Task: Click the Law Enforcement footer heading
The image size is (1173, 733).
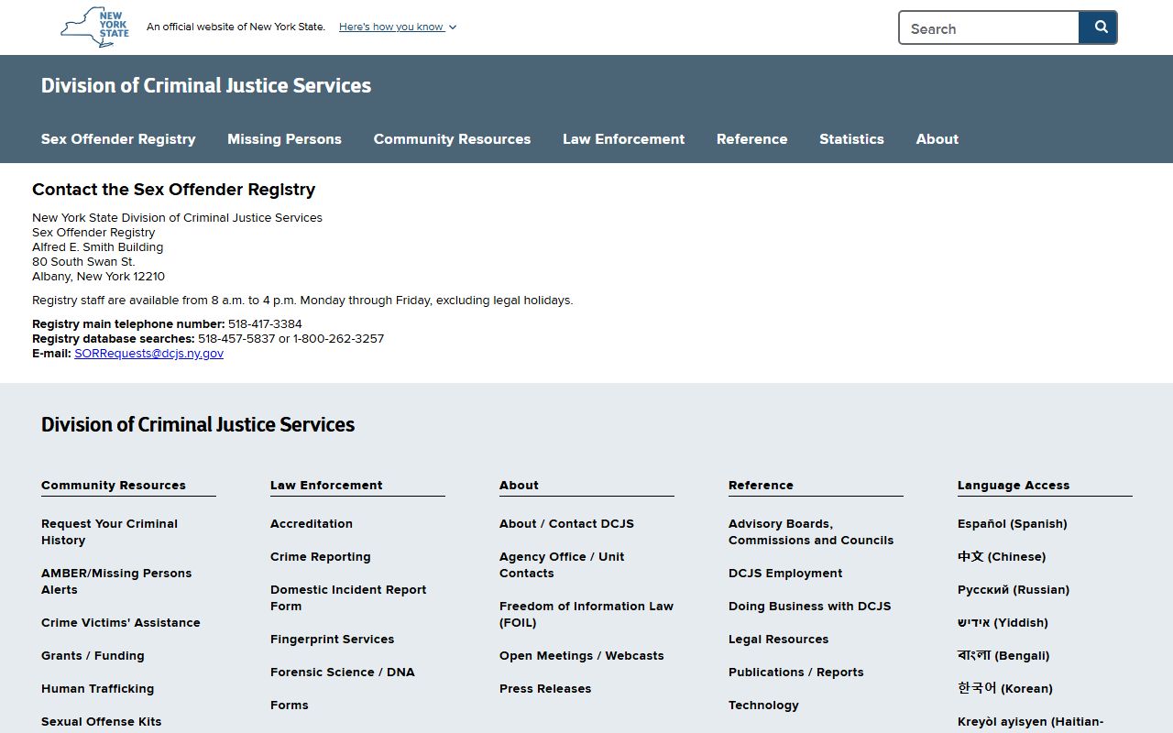Action: click(x=326, y=485)
